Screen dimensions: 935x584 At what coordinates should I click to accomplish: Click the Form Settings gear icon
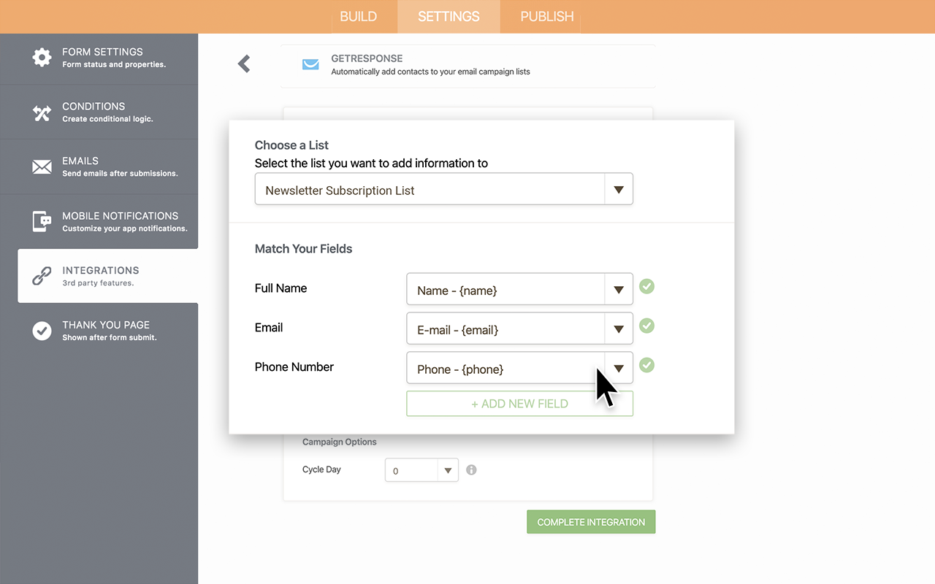[42, 58]
